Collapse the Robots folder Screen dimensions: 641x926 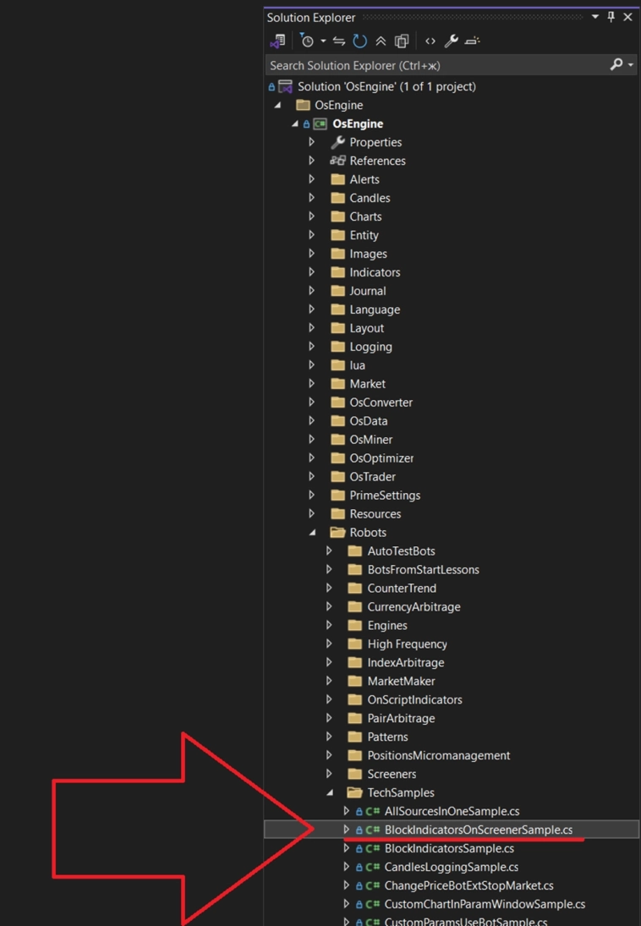[312, 533]
